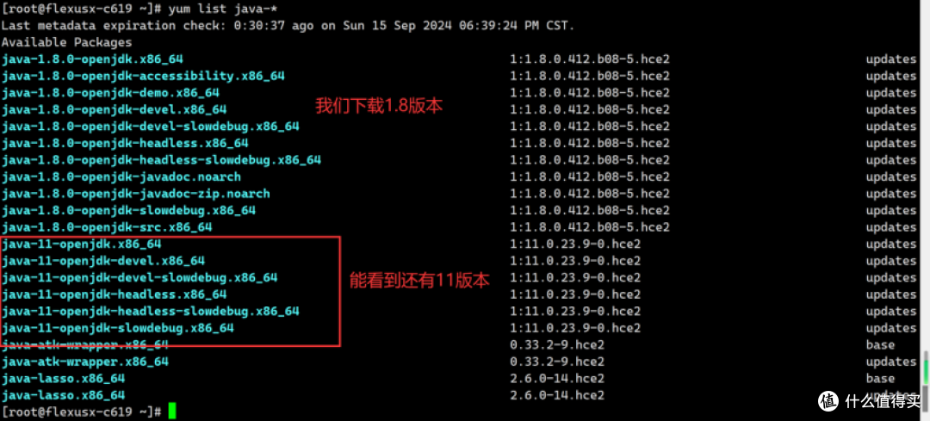Select version 1:11.0.23.9-0.hce2 of java-11-openjdk.x86_64
The width and height of the screenshot is (930, 421).
click(x=575, y=244)
